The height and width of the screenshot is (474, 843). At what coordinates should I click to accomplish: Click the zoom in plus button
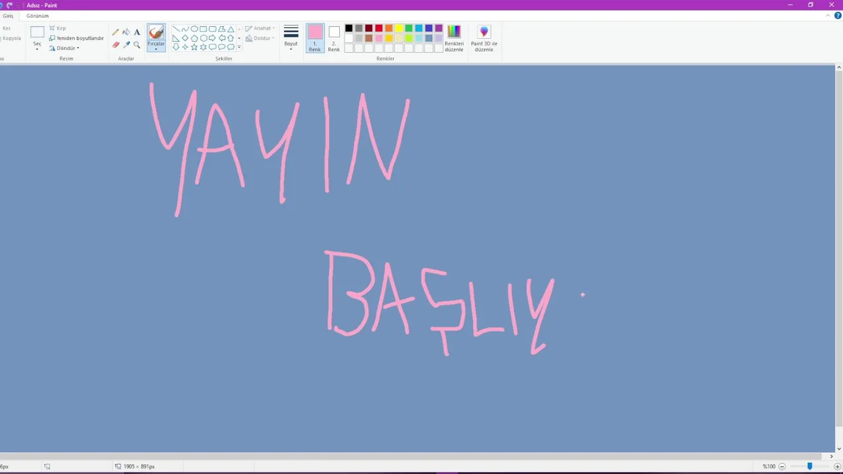(838, 466)
